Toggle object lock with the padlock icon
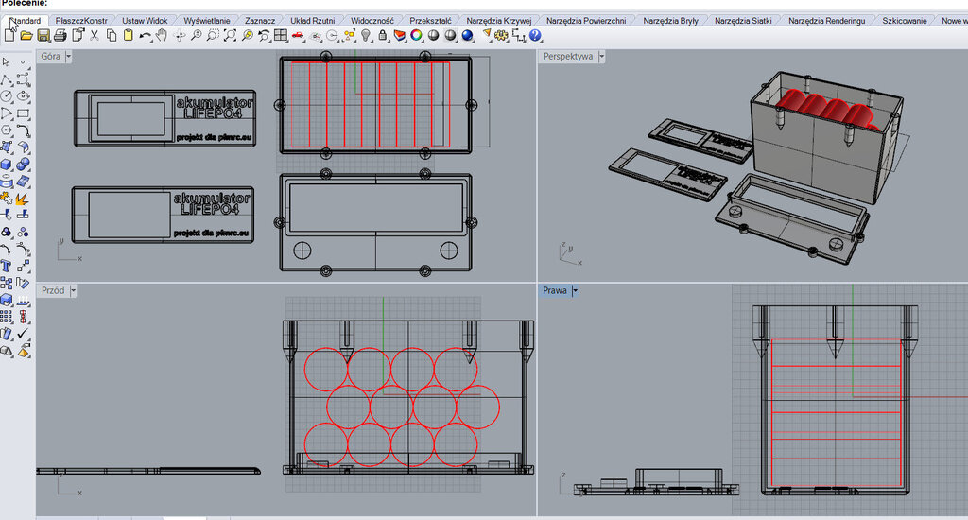968x520 pixels. [x=382, y=35]
